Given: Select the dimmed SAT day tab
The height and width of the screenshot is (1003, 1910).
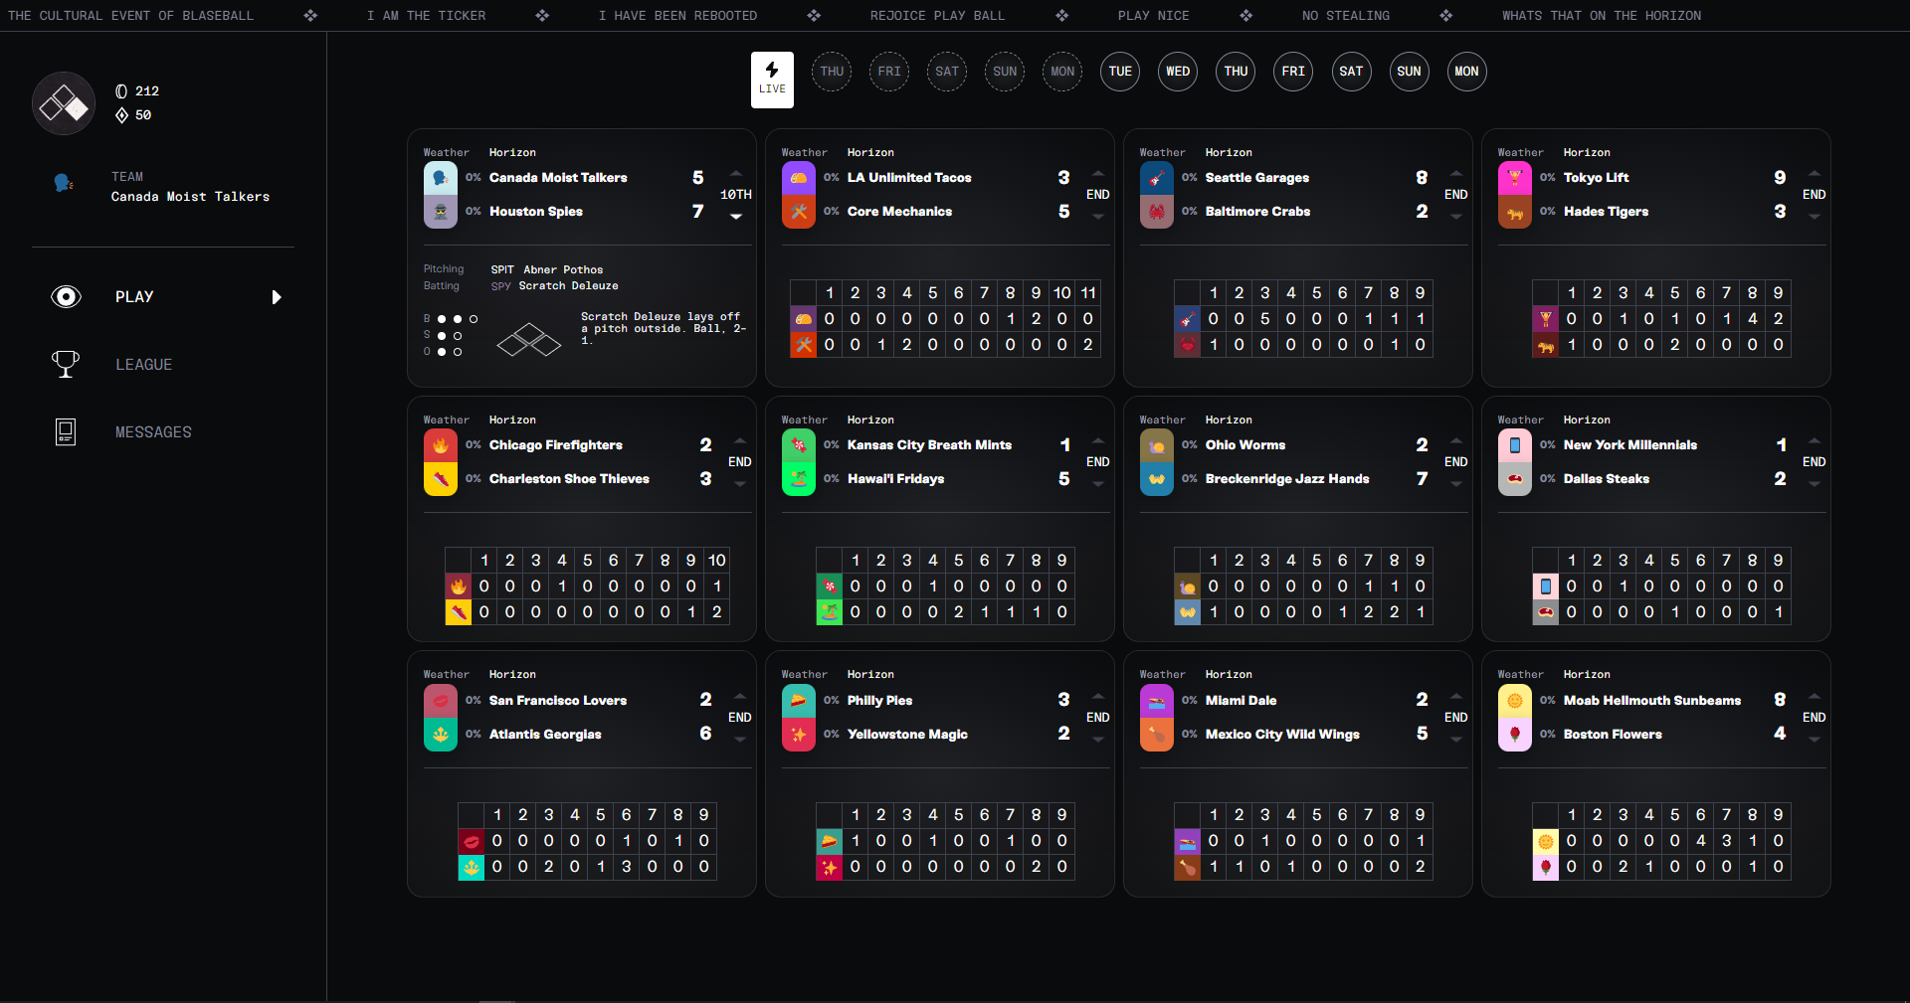Looking at the screenshot, I should (947, 72).
